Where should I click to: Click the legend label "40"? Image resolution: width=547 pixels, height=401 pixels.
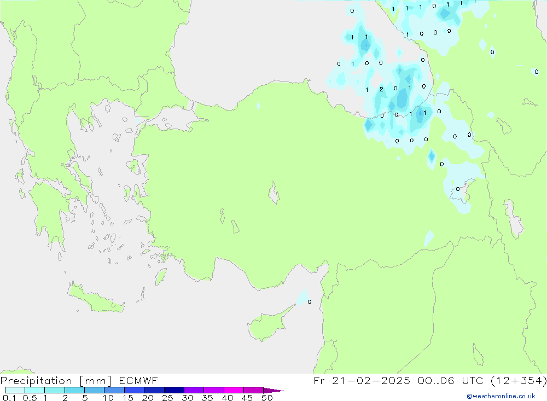tap(227, 398)
